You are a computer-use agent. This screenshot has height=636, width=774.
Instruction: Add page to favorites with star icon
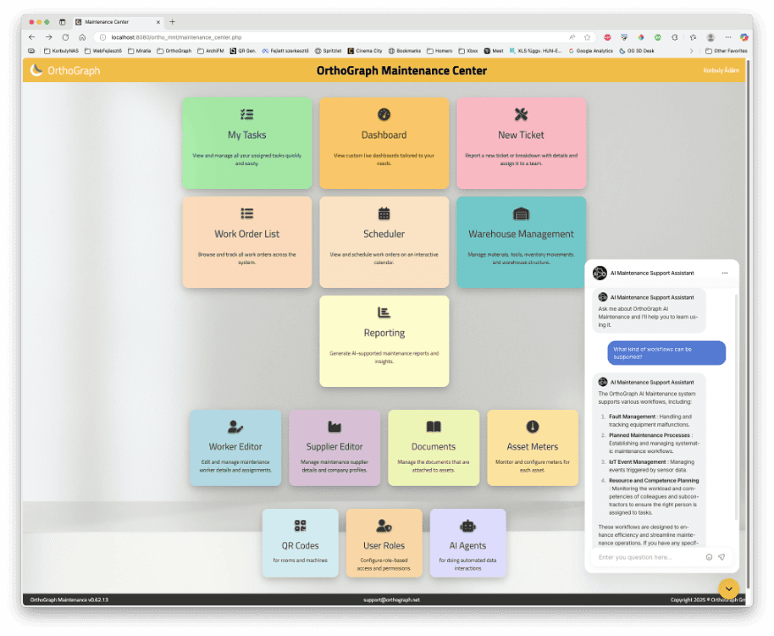pos(588,37)
